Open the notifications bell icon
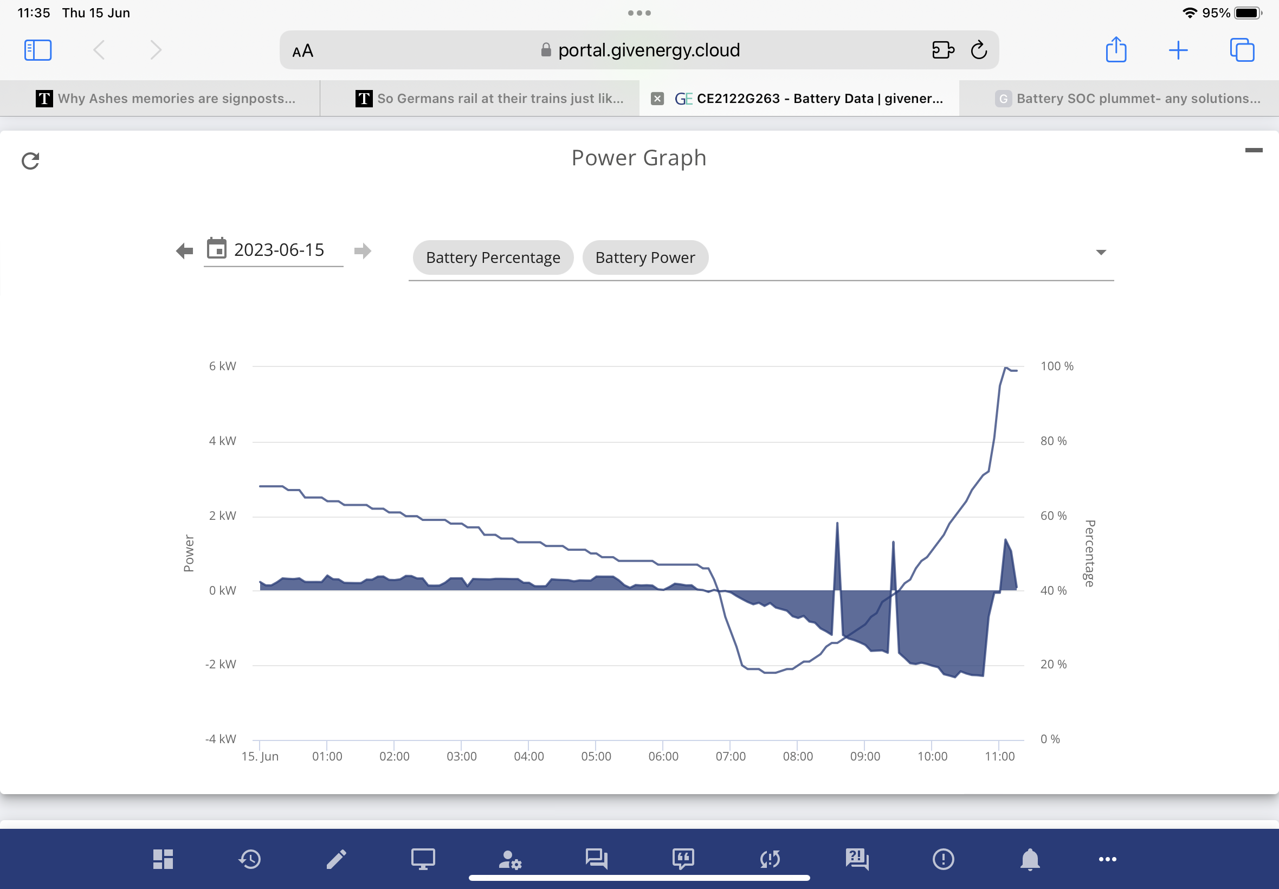The width and height of the screenshot is (1279, 889). click(1030, 859)
